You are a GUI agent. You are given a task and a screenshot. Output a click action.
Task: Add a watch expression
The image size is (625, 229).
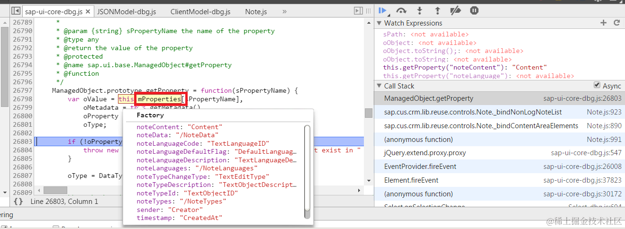coord(603,23)
